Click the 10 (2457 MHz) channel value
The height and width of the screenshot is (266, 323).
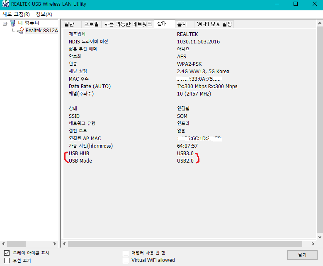pos(194,94)
